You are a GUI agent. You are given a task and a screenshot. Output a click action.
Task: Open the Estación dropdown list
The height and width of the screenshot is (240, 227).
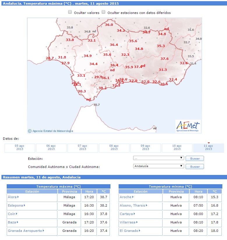(x=159, y=158)
